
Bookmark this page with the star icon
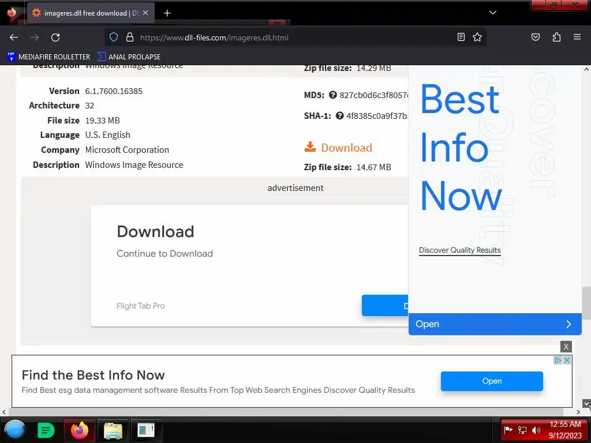pos(477,37)
